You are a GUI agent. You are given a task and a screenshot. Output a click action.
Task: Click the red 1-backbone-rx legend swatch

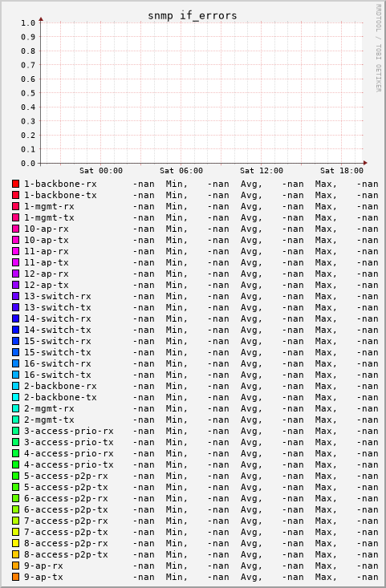(x=16, y=184)
